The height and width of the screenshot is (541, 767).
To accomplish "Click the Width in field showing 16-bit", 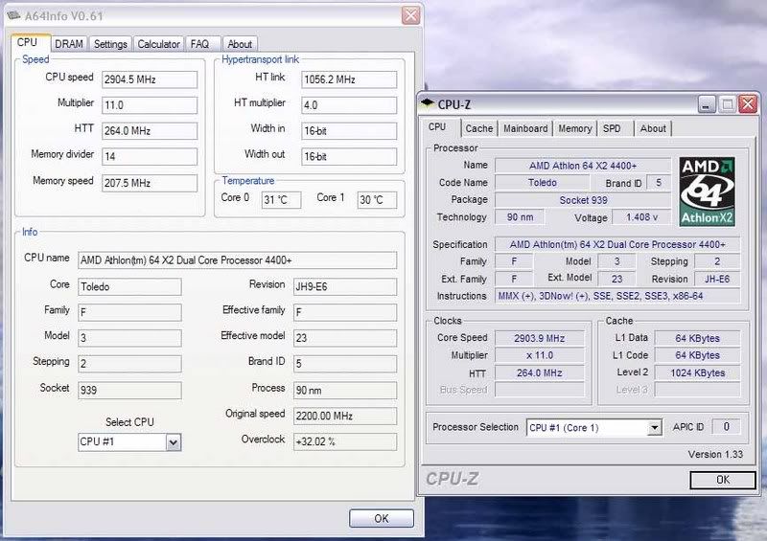I will point(349,131).
